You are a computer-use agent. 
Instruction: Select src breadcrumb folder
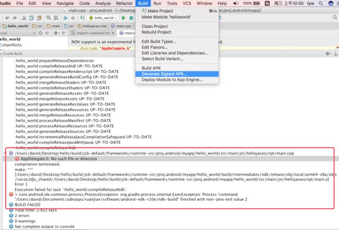38,26
